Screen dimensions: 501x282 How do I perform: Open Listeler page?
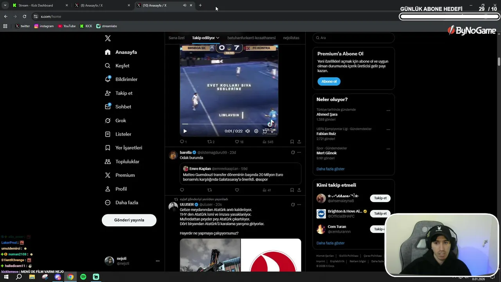click(x=118, y=134)
